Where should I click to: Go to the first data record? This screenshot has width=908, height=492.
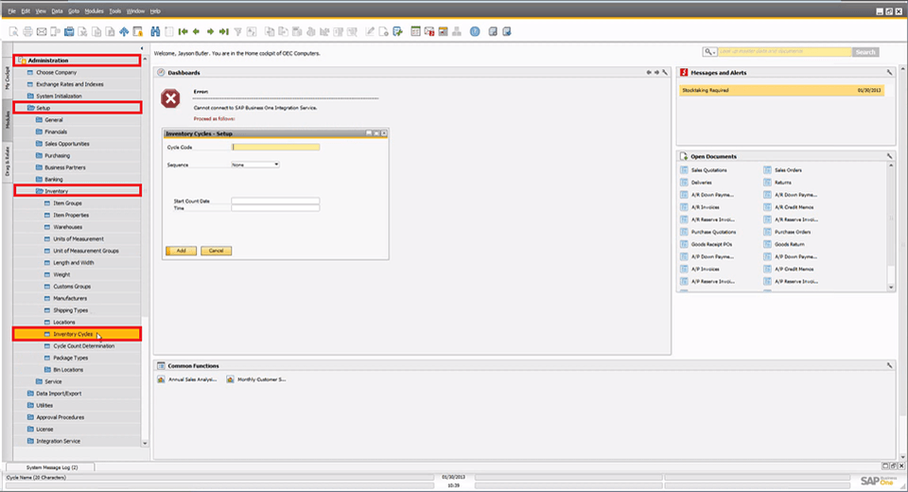point(183,32)
